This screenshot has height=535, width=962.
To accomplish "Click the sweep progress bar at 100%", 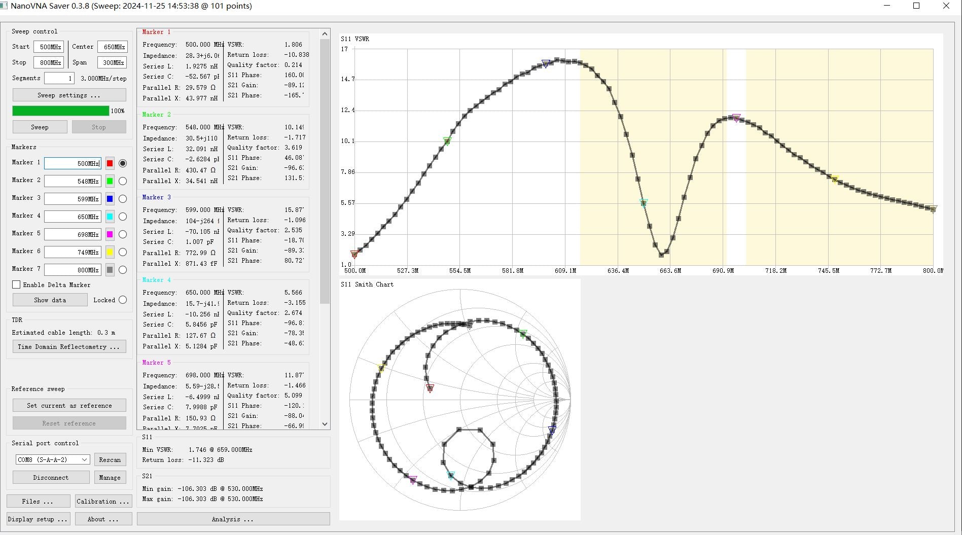I will (x=61, y=111).
